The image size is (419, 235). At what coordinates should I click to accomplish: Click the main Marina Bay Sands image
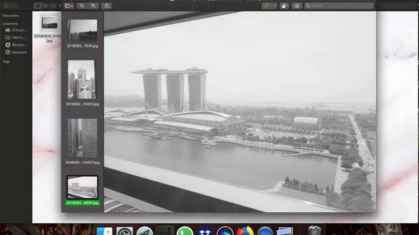[x=240, y=112]
